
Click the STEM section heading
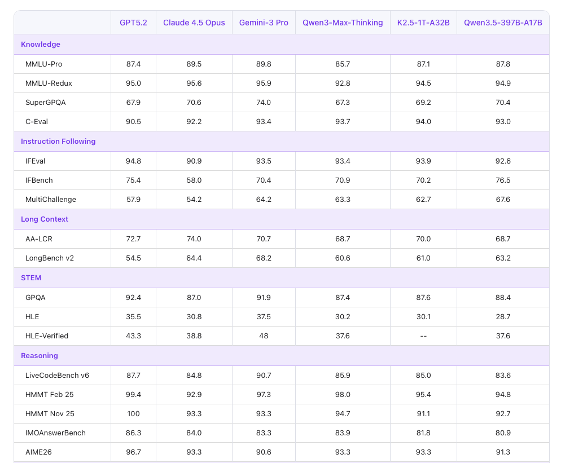pyautogui.click(x=31, y=278)
